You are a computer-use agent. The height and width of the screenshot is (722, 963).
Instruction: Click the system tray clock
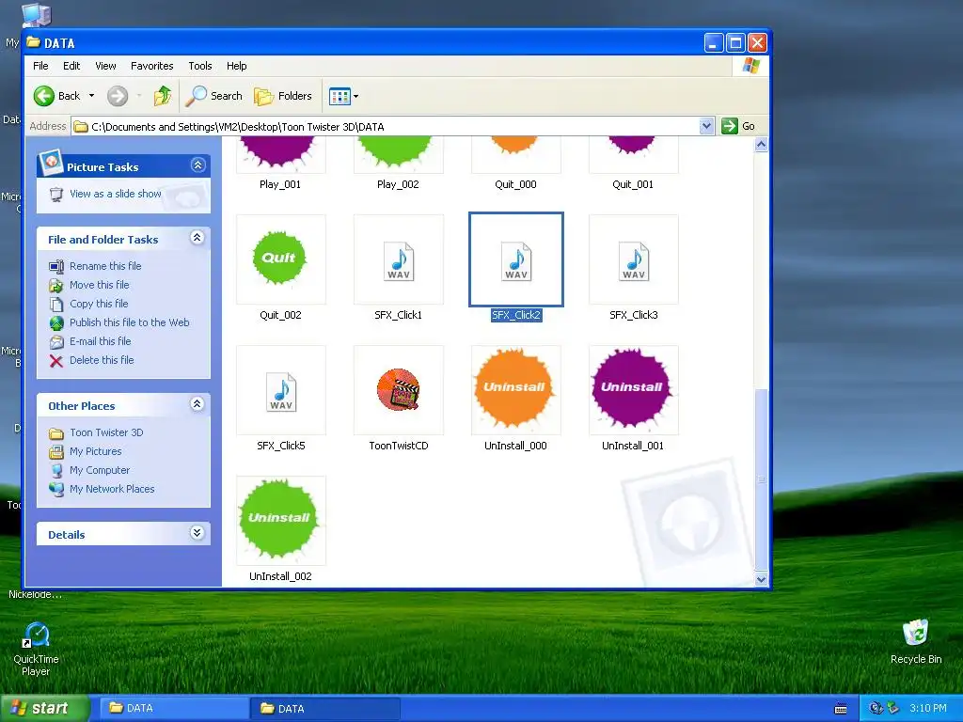[928, 709]
